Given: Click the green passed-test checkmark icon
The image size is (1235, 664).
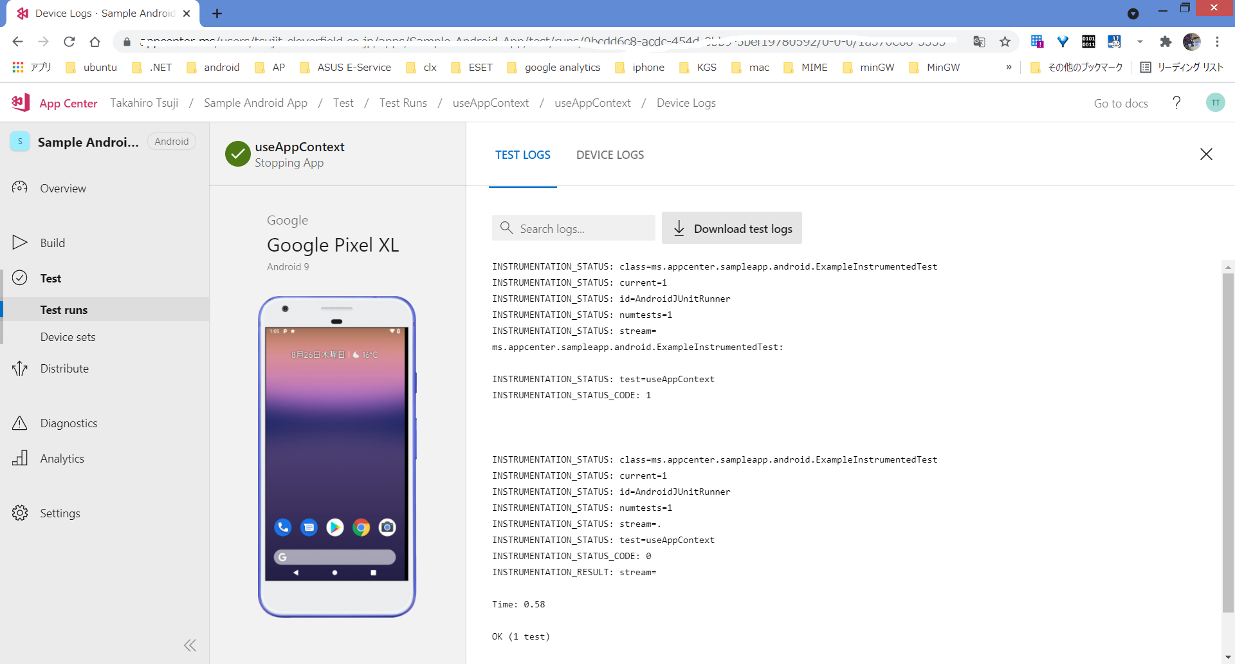Looking at the screenshot, I should [237, 154].
